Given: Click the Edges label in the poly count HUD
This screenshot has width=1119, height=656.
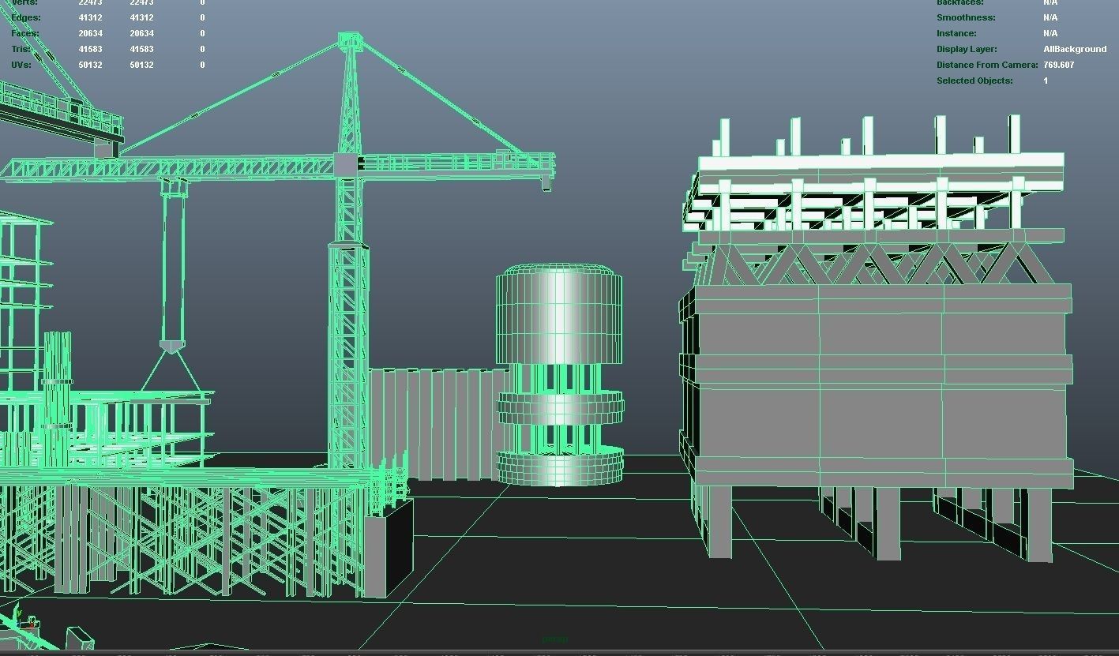Looking at the screenshot, I should coord(26,17).
